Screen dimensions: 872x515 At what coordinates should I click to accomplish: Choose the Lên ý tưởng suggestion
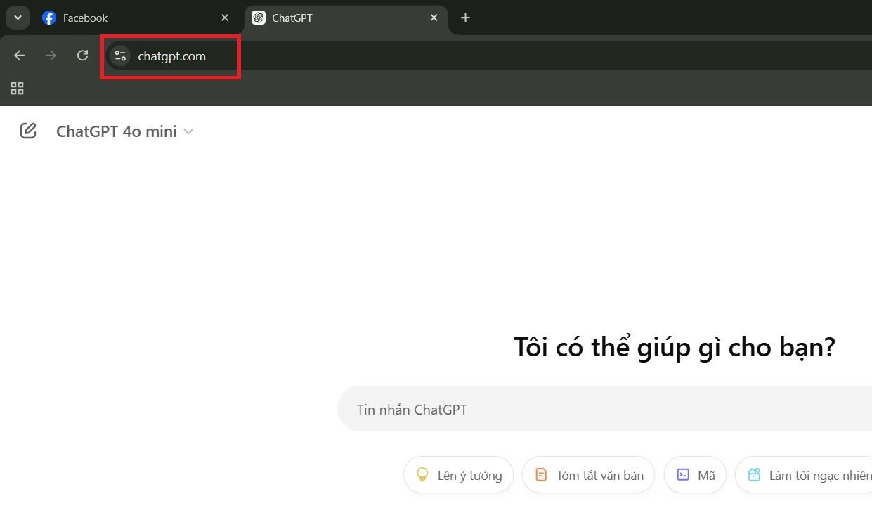(x=458, y=475)
